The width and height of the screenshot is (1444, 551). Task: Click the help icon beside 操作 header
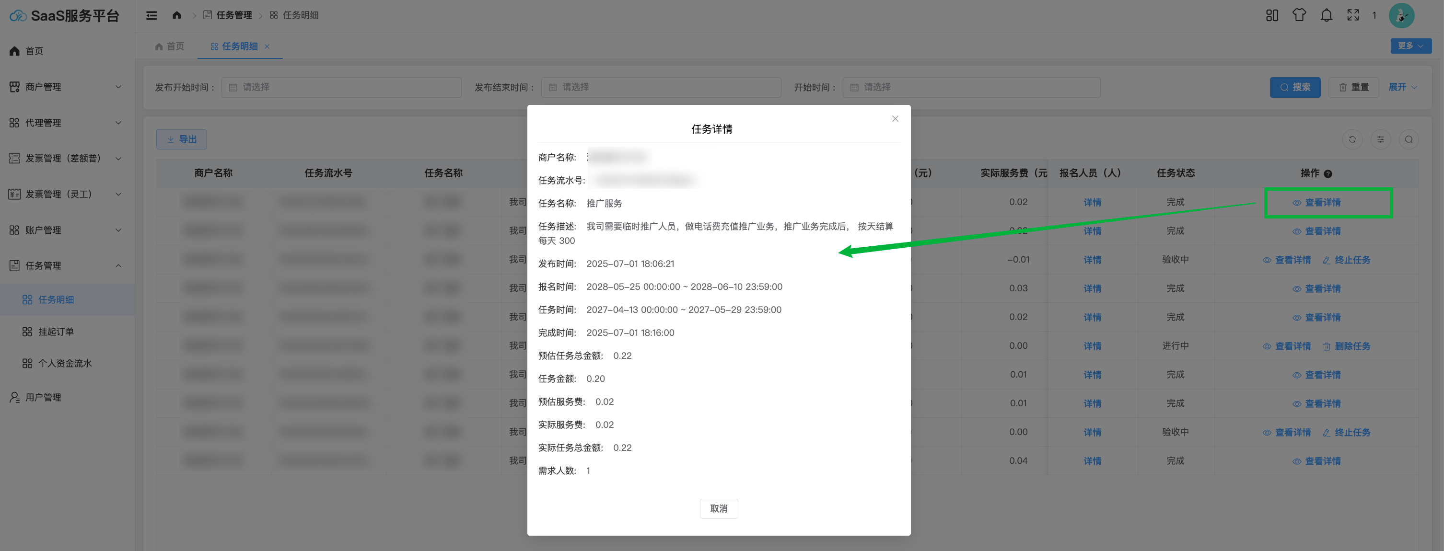tap(1328, 173)
